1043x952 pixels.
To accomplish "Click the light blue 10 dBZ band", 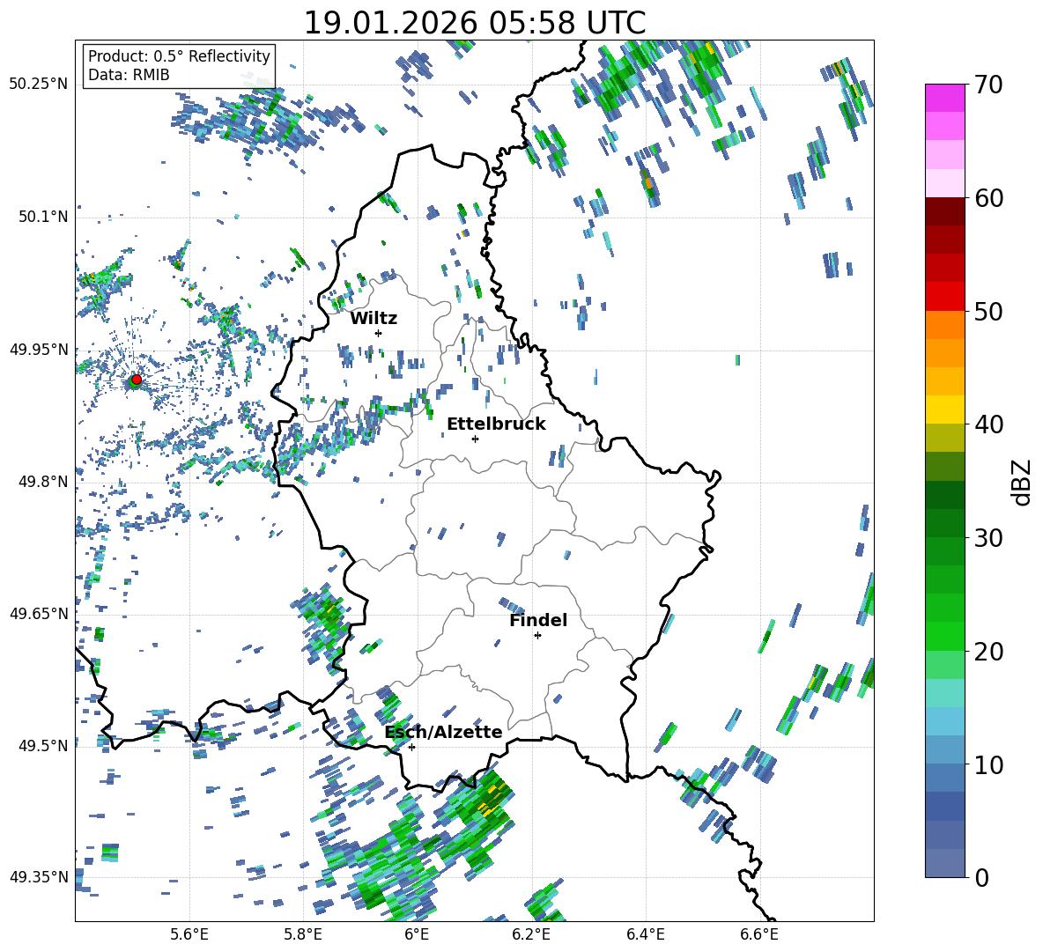I will point(944,749).
